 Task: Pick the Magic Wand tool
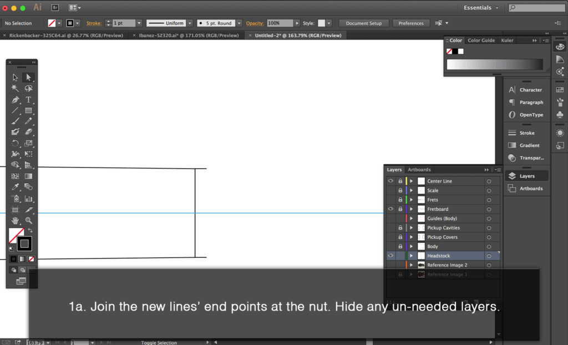16,89
